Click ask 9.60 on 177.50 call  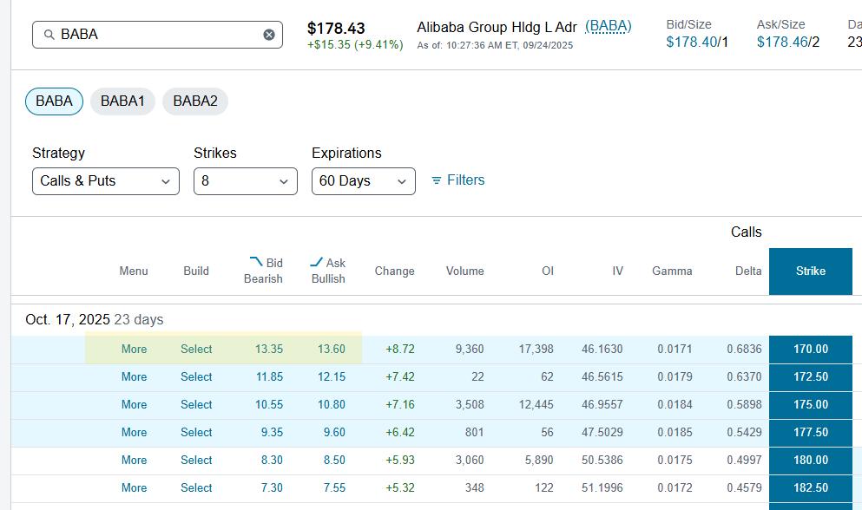pyautogui.click(x=334, y=433)
